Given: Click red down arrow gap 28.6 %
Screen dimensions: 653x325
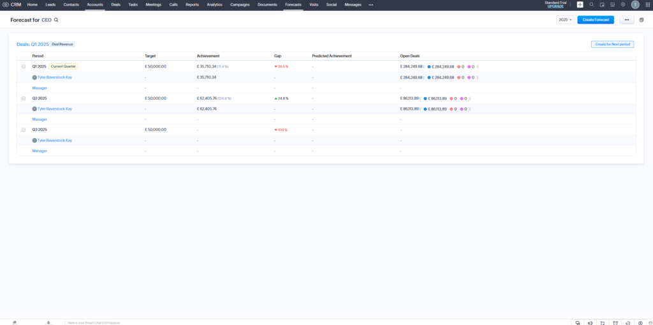Looking at the screenshot, I should [x=275, y=67].
